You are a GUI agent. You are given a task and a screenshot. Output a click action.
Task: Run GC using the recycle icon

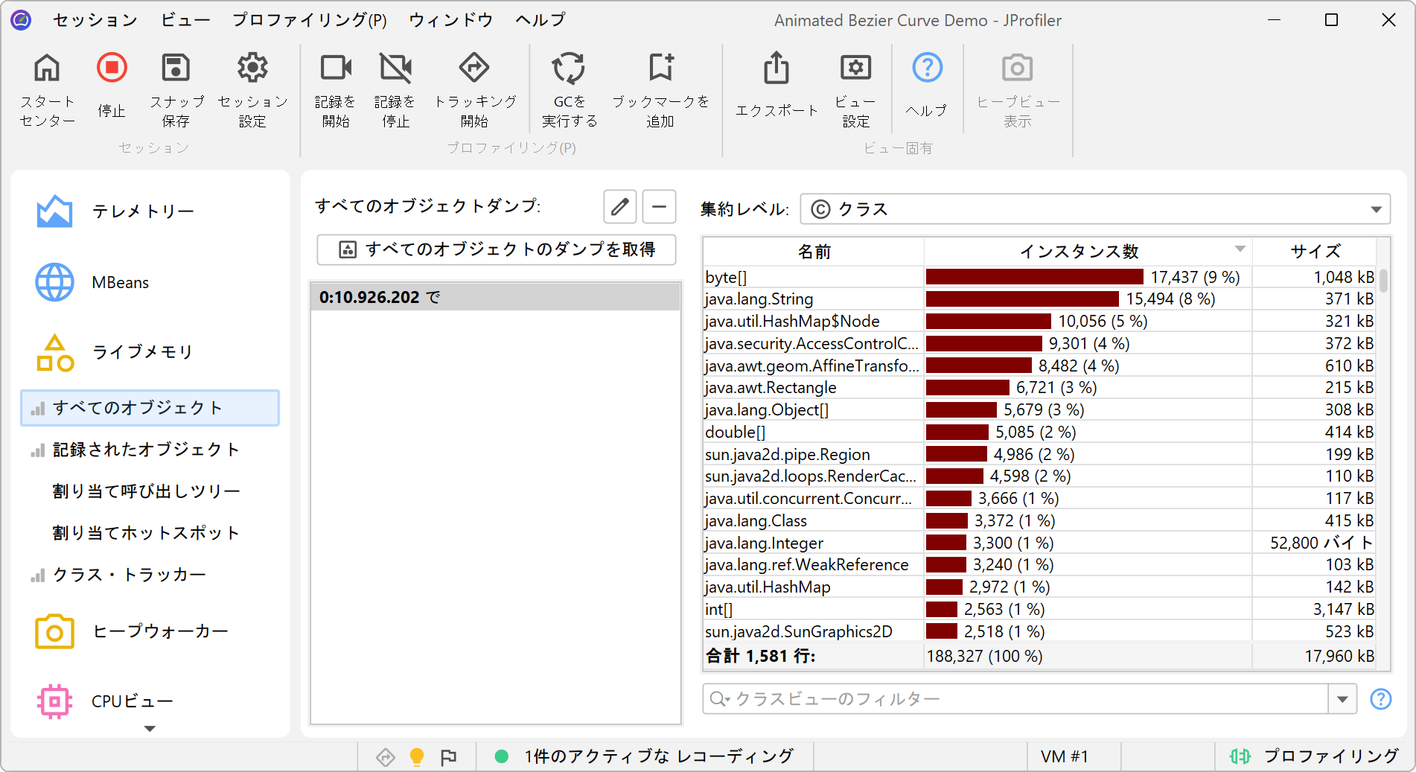tap(569, 68)
